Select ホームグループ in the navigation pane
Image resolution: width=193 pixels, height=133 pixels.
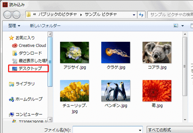(x=29, y=99)
